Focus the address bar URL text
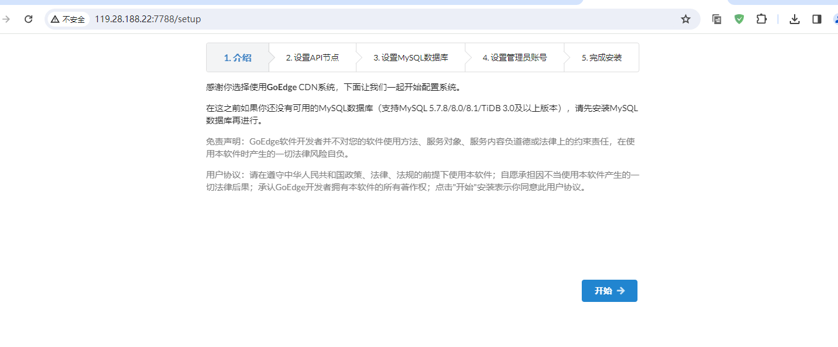 tap(148, 19)
